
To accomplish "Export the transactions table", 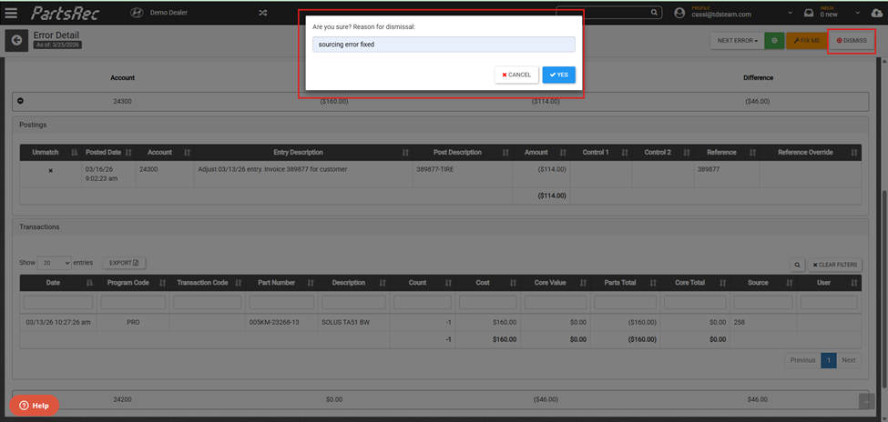I will point(124,263).
